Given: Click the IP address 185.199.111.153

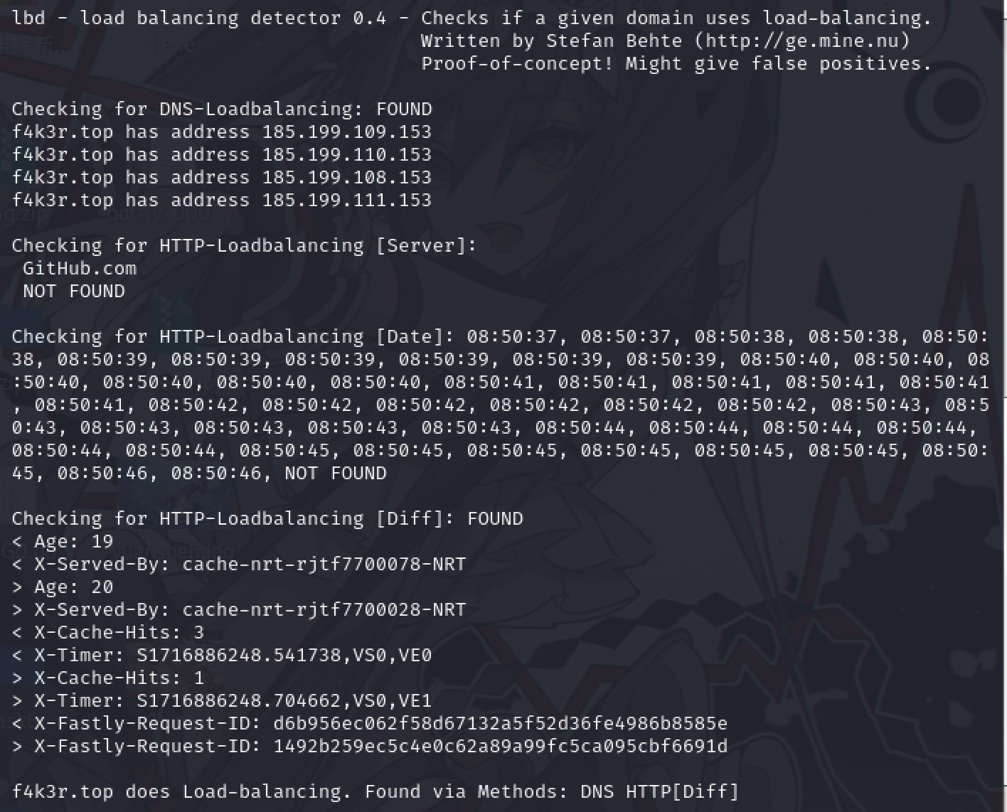Looking at the screenshot, I should (x=347, y=200).
